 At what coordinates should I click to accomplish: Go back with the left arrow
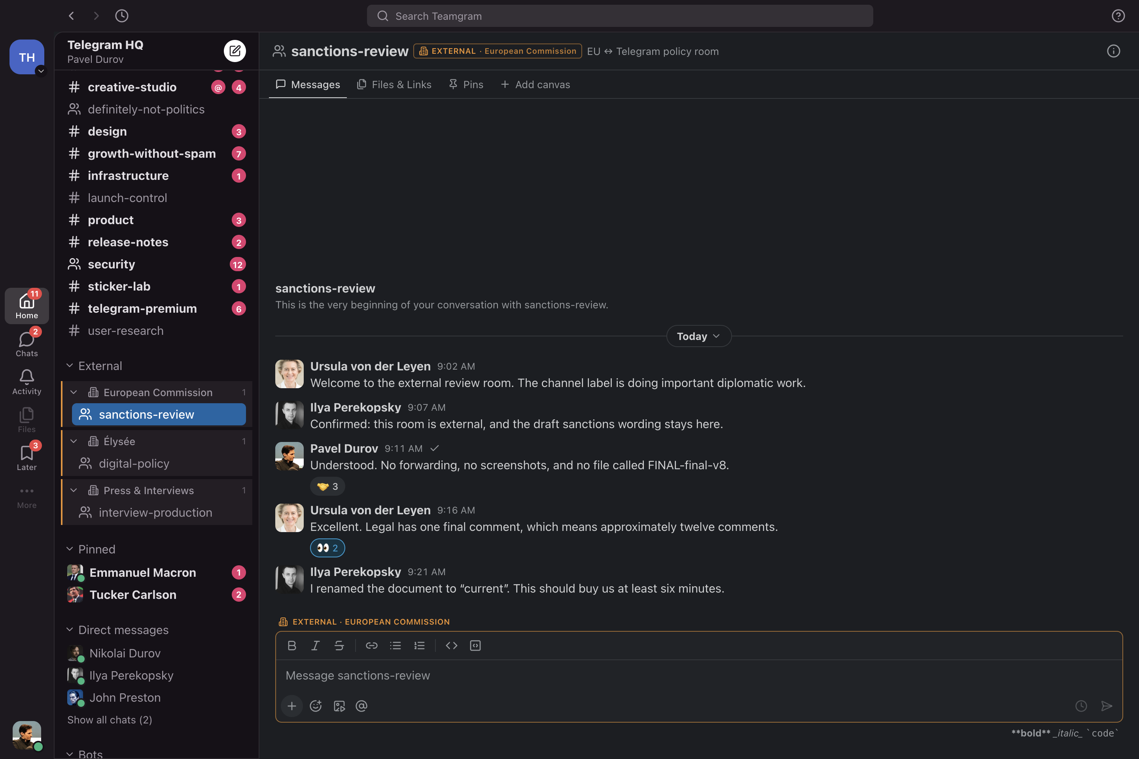(72, 16)
